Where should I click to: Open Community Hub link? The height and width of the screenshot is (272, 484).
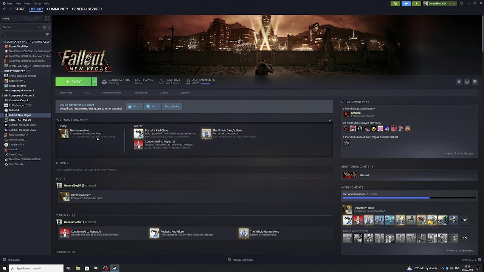(x=112, y=93)
